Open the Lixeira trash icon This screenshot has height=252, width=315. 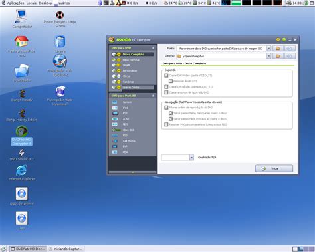pyautogui.click(x=60, y=44)
